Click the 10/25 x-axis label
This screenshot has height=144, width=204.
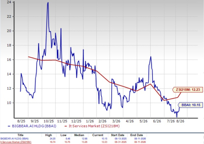[49, 121]
